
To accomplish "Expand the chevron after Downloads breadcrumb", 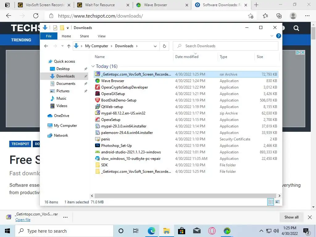I will coord(137,46).
